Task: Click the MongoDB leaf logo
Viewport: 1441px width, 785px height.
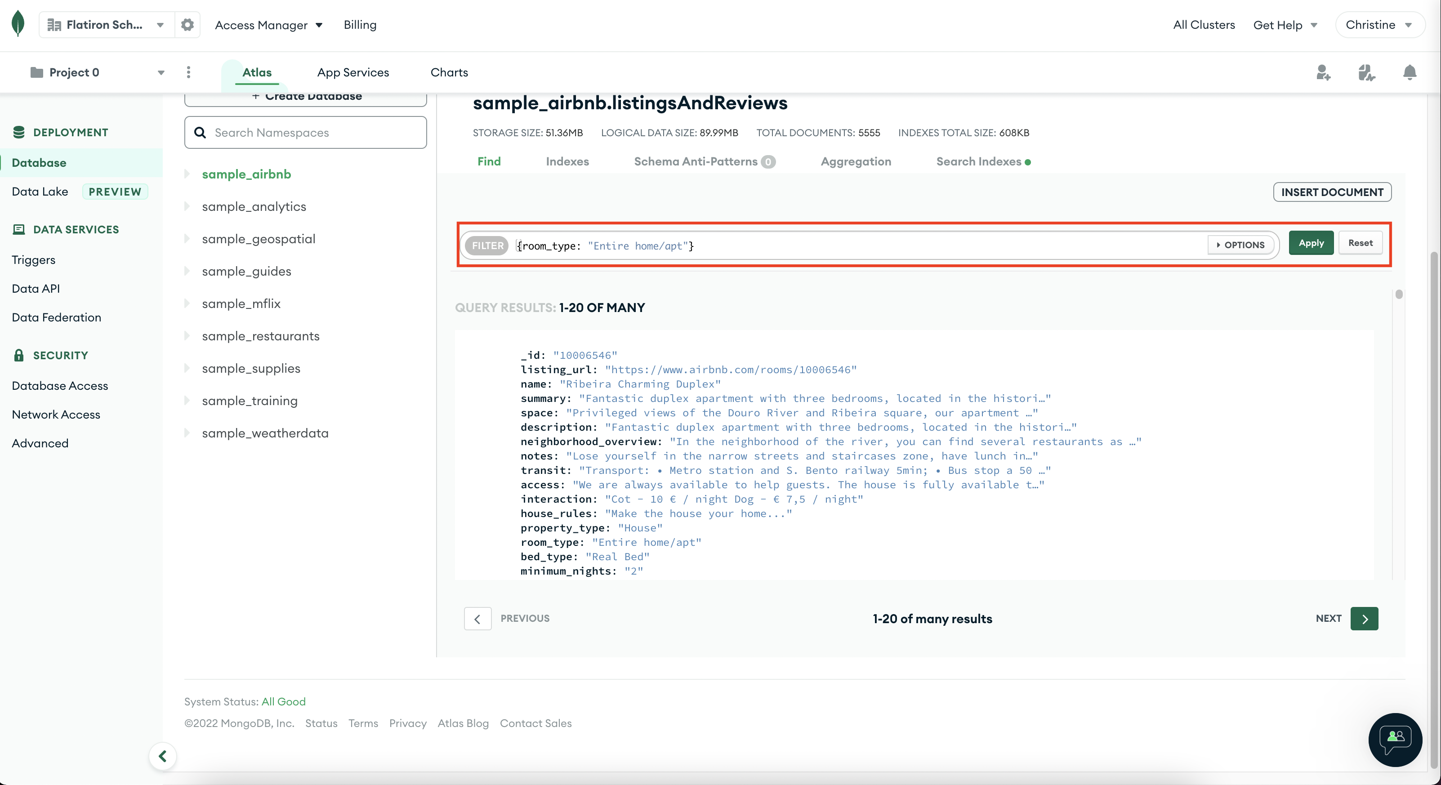Action: (18, 24)
